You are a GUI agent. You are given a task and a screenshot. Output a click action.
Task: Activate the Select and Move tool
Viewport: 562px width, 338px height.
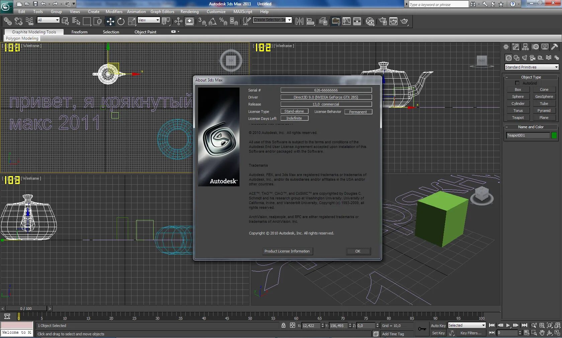coord(110,21)
